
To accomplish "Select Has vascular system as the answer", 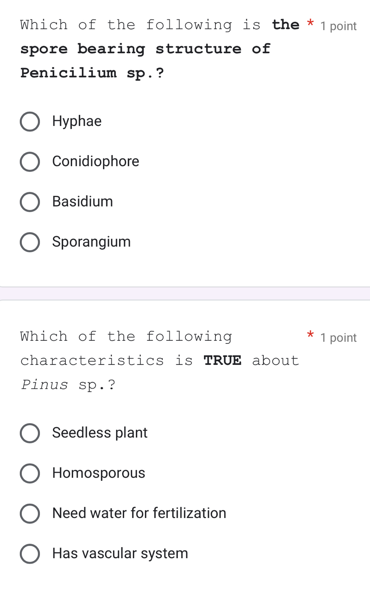I will coord(30,553).
